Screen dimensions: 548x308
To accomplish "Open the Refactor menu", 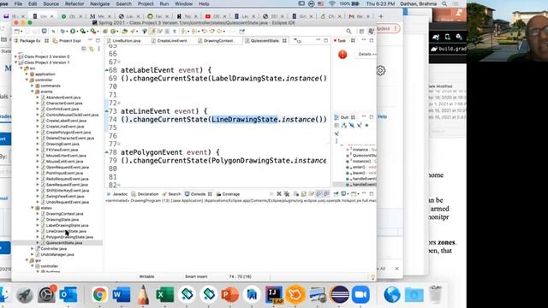I will point(74,3).
